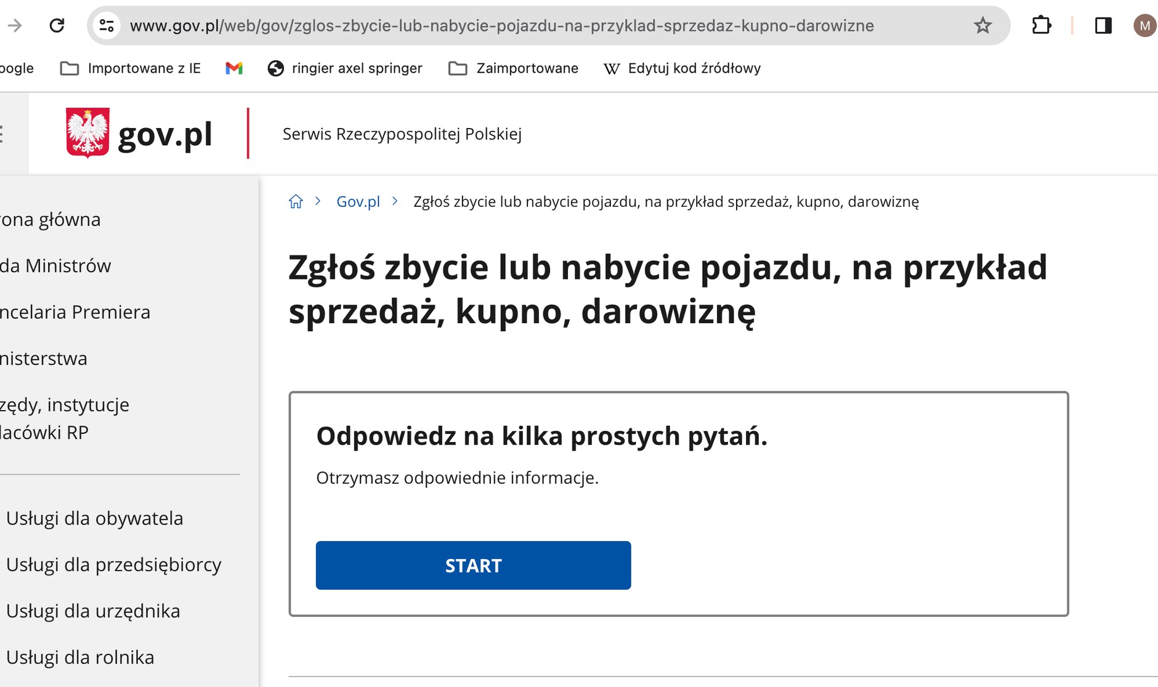Click the back navigation arrow
Viewport: 1158px width, 687px height.
(14, 25)
